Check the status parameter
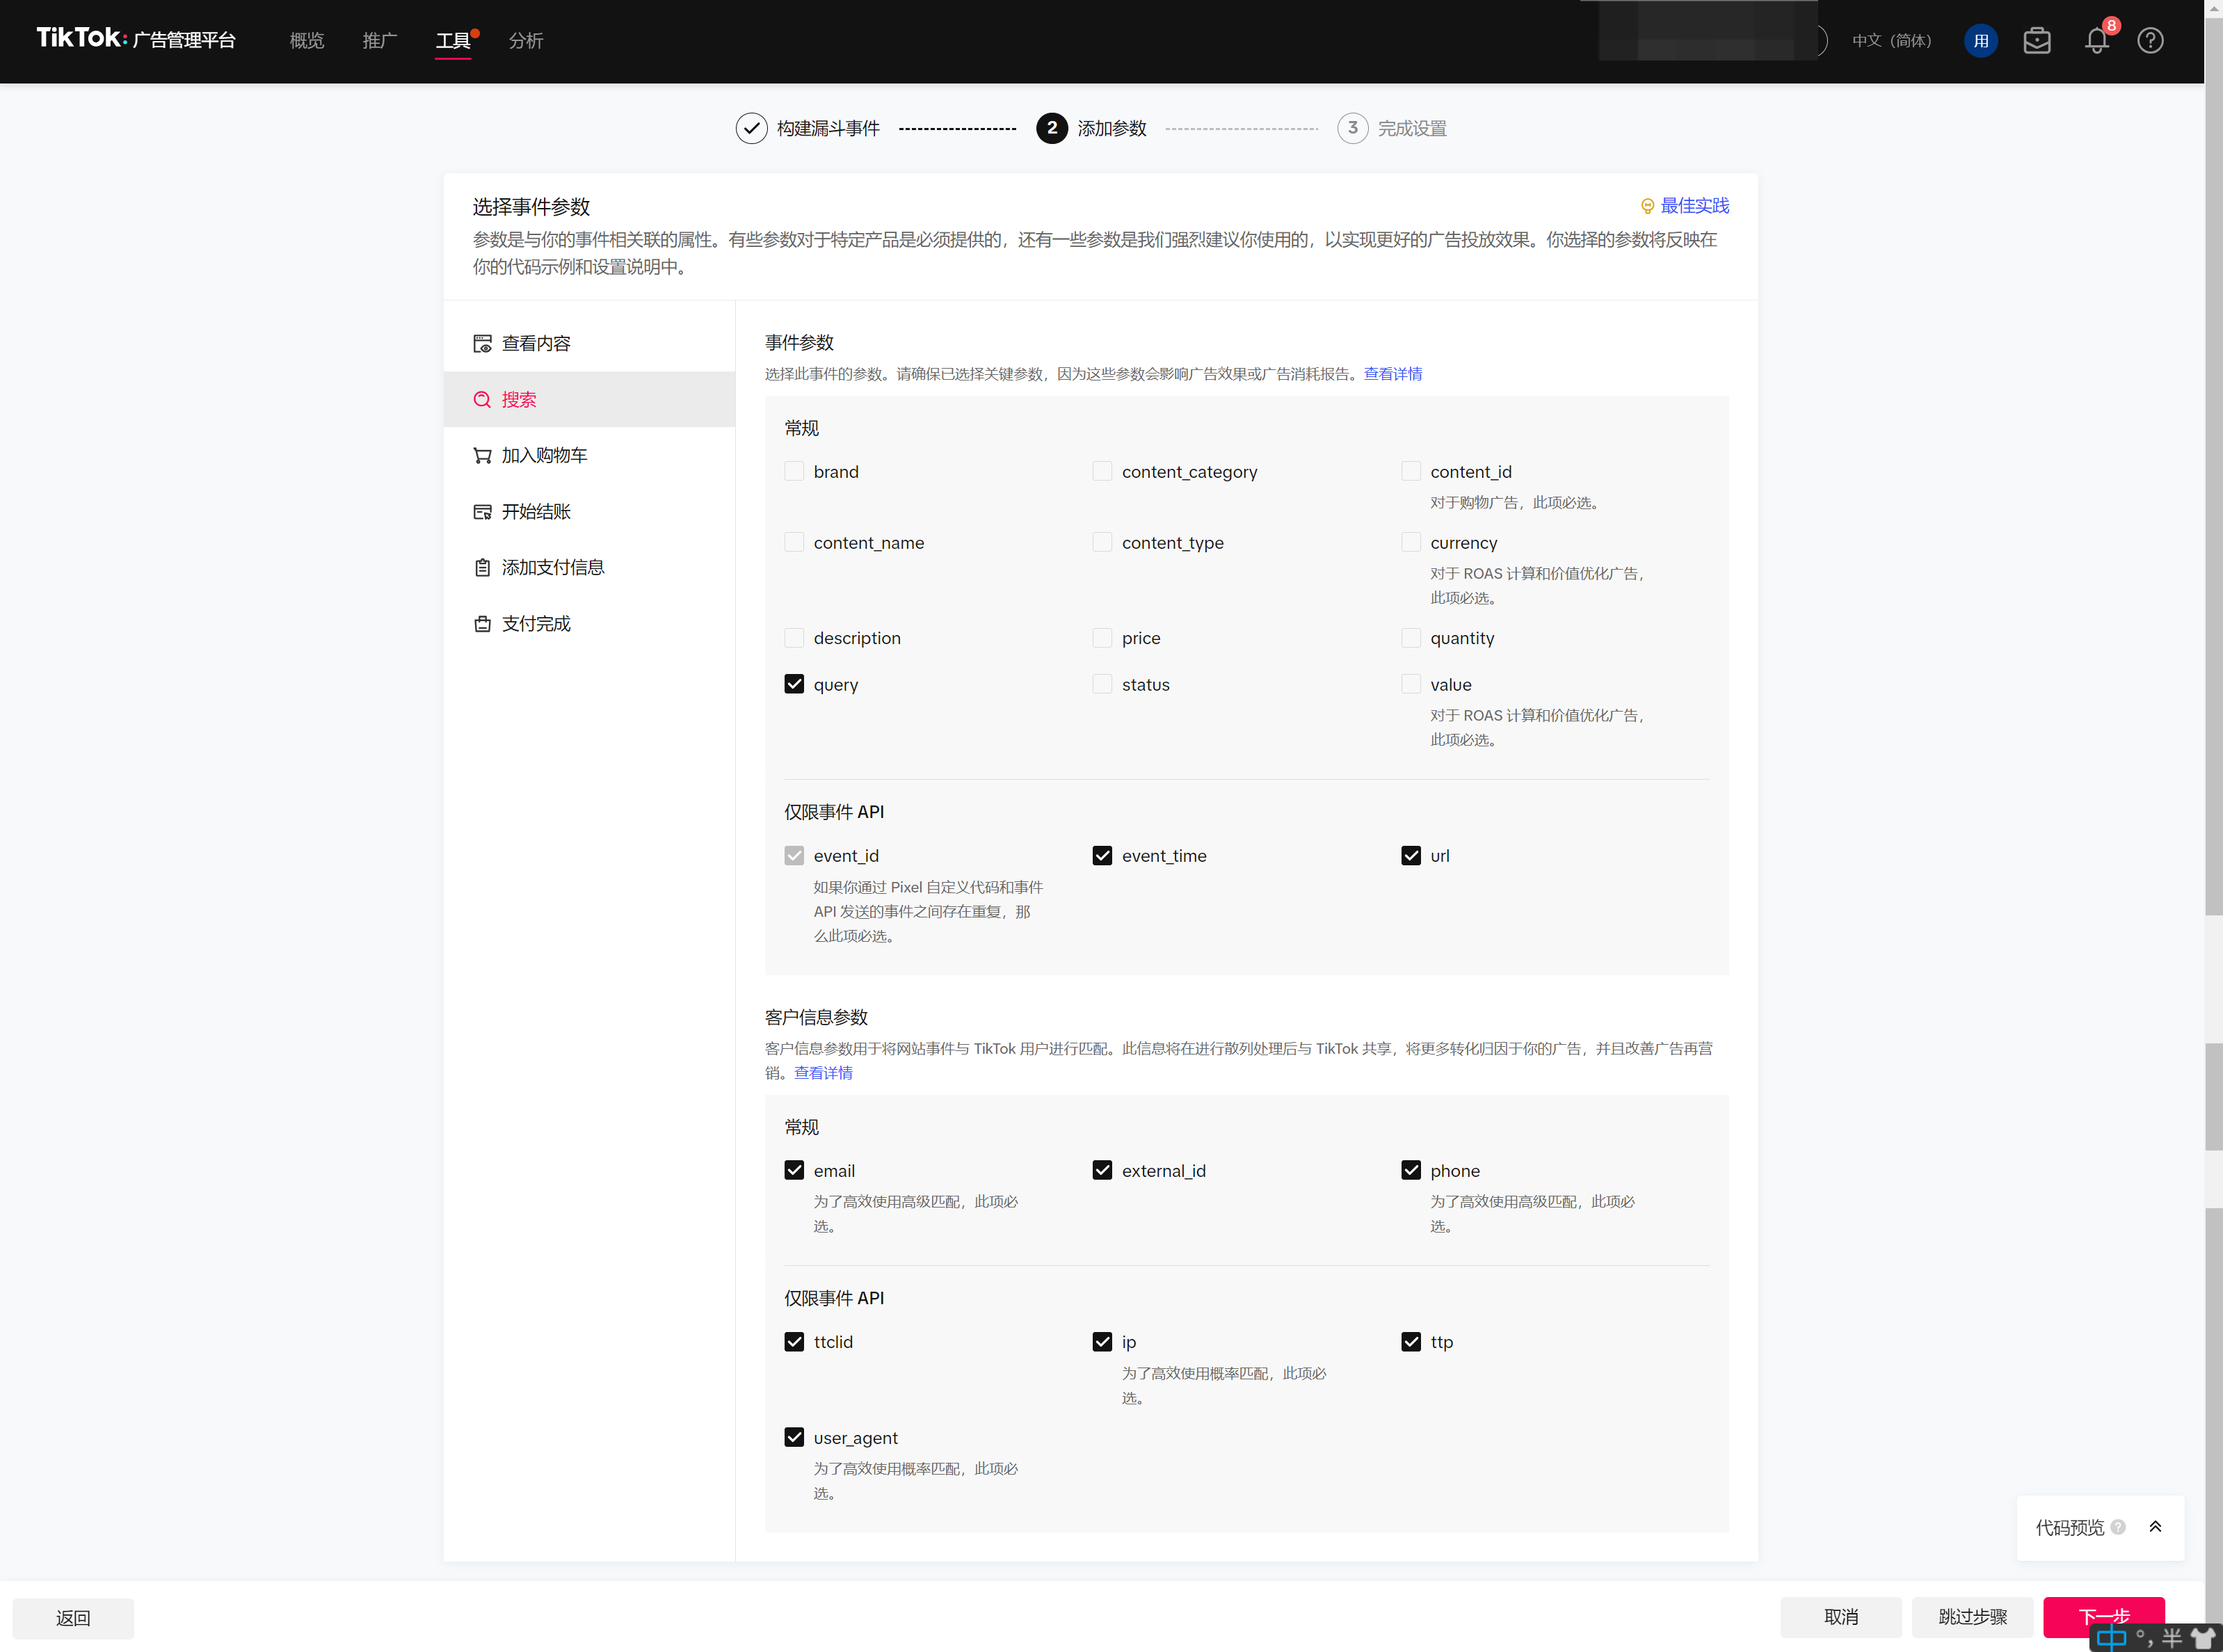This screenshot has width=2223, height=1652. 1102,684
